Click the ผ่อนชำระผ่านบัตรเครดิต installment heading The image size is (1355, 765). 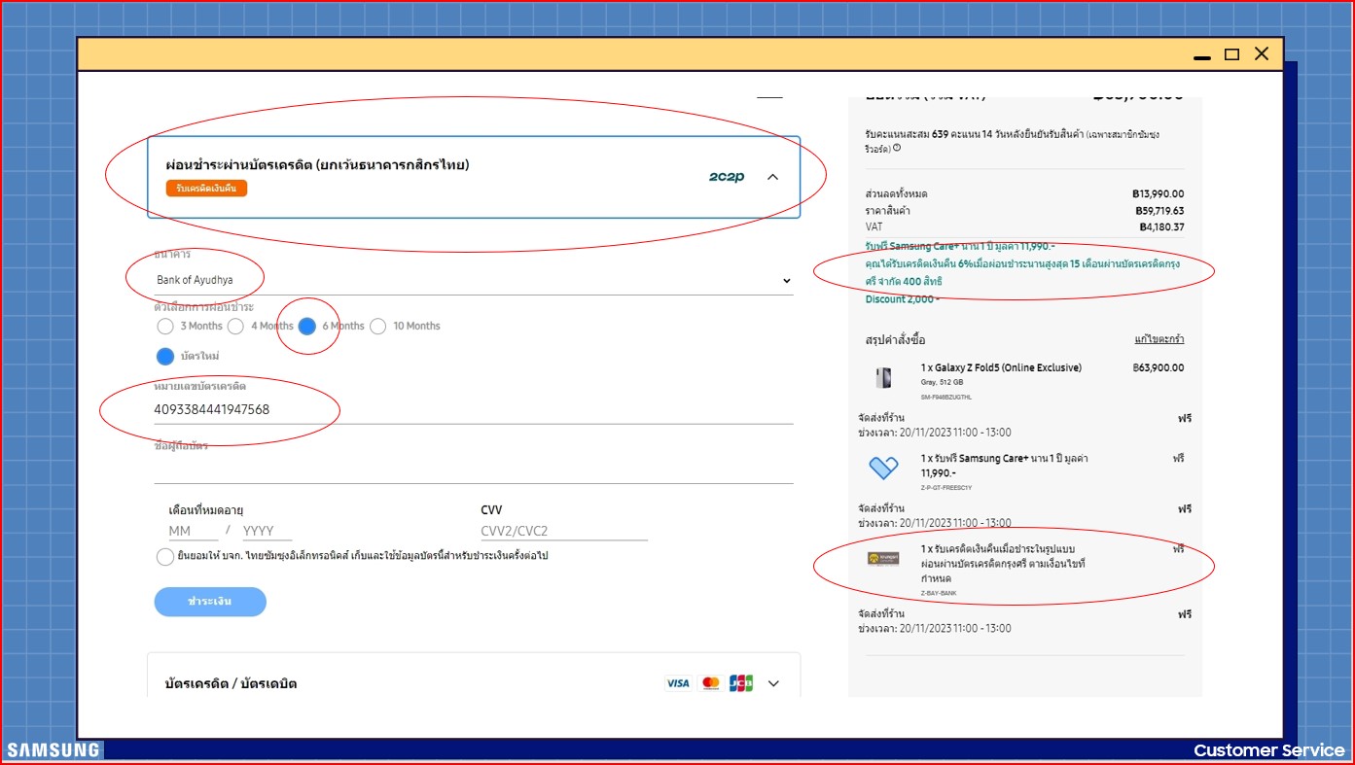(318, 165)
